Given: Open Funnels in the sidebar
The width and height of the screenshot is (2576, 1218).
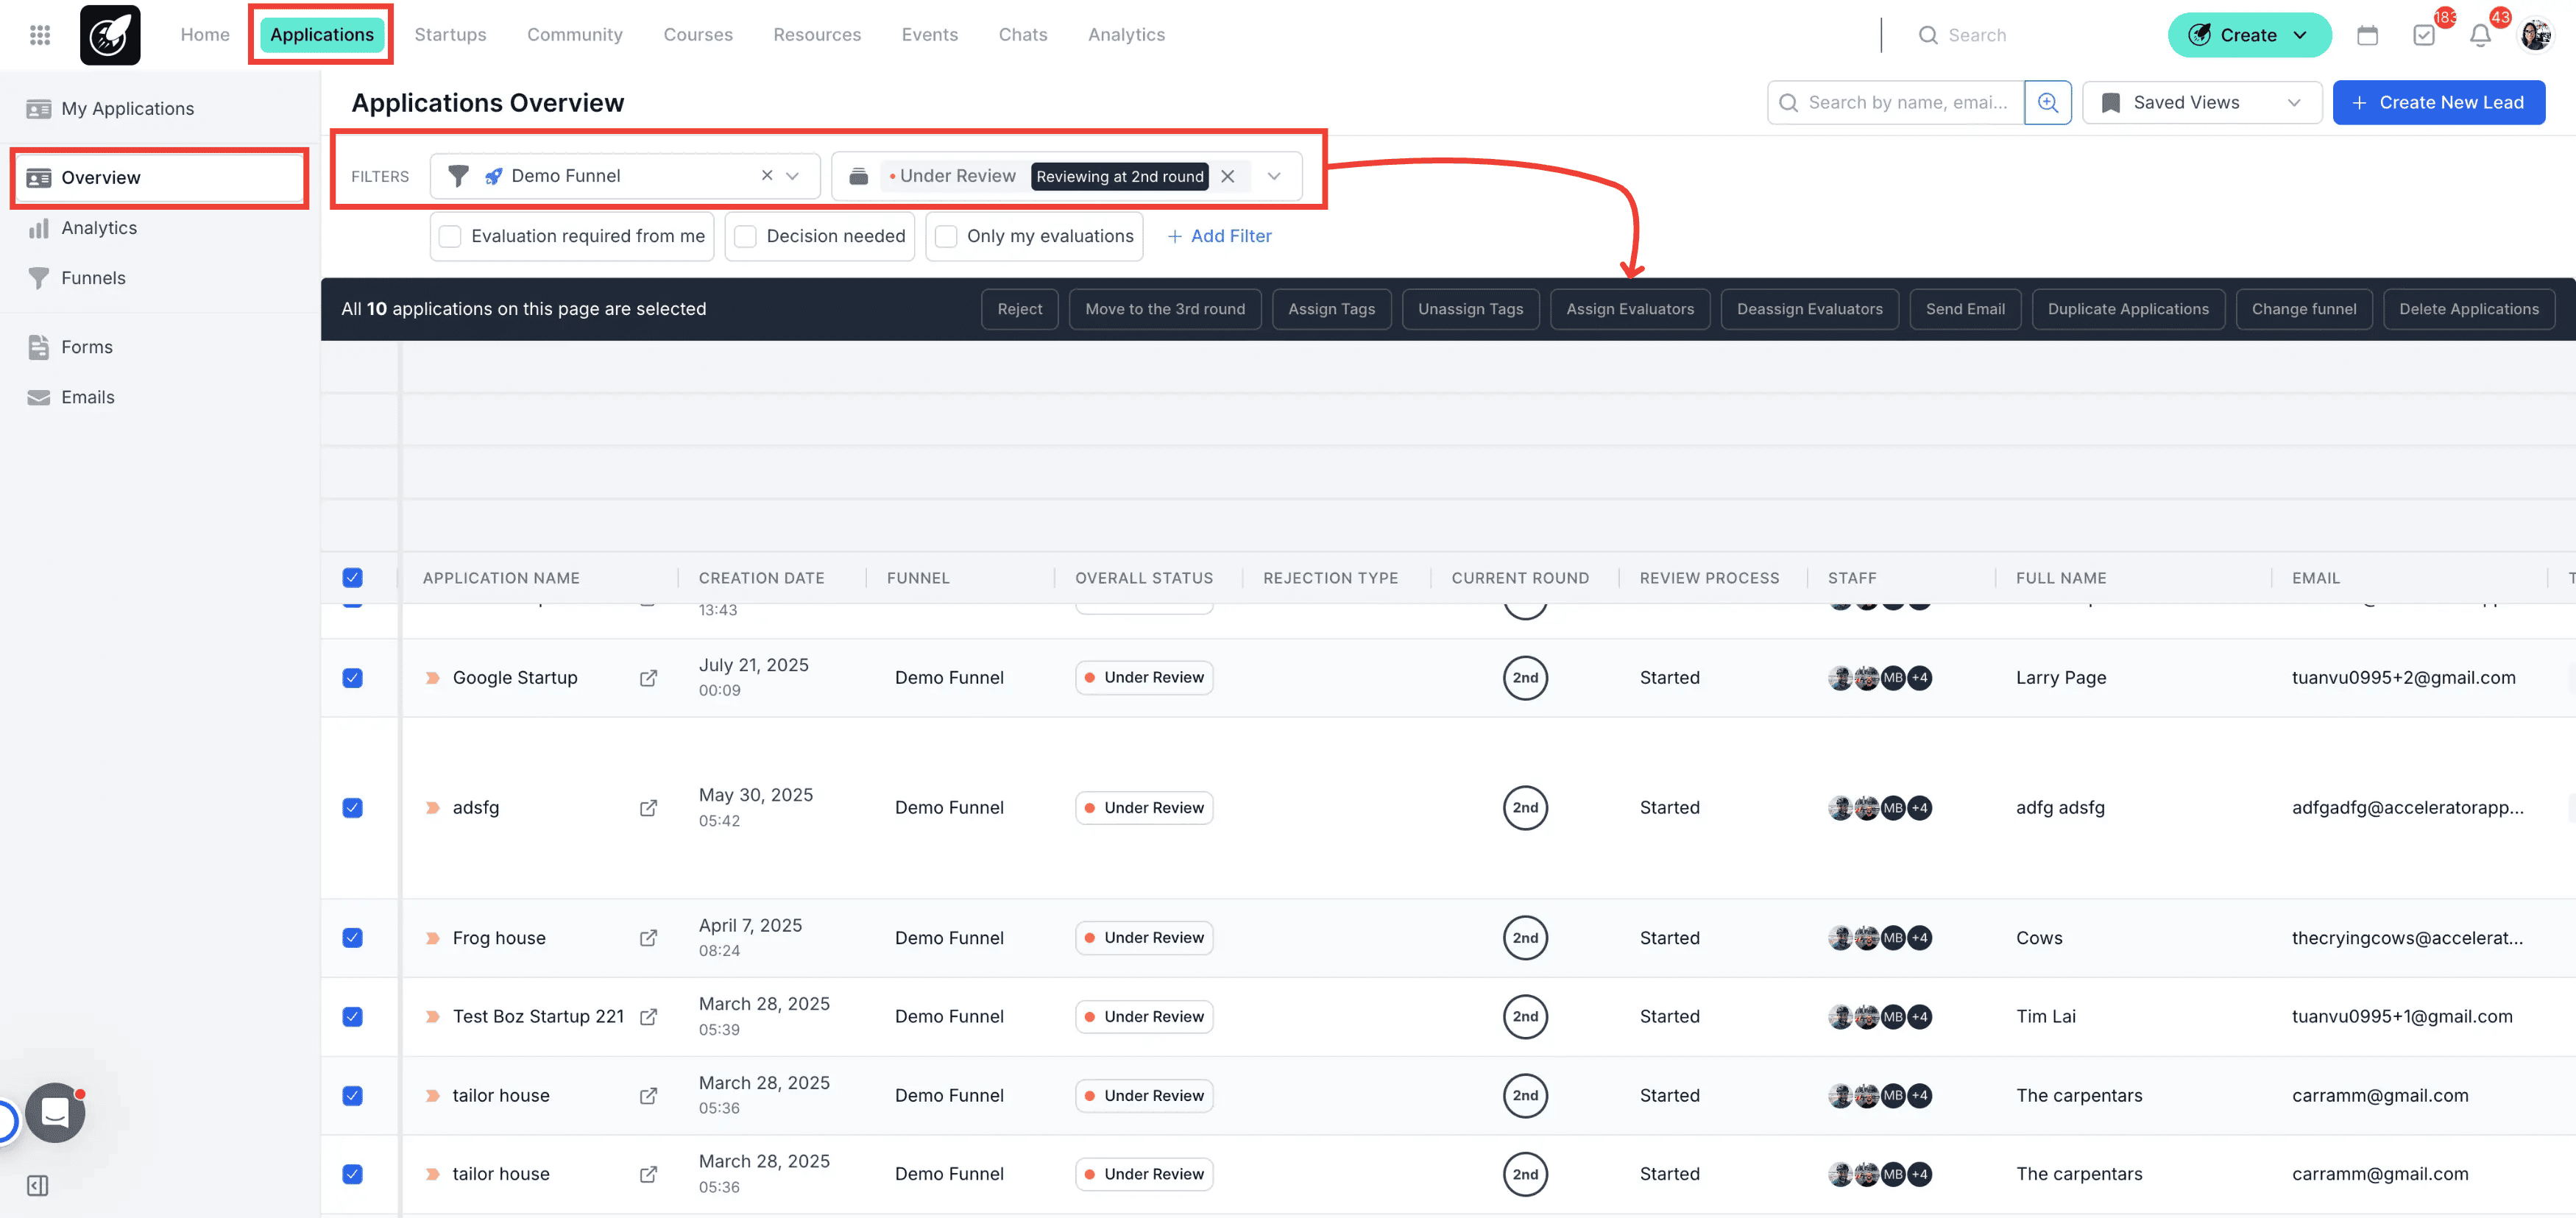Looking at the screenshot, I should pos(93,278).
